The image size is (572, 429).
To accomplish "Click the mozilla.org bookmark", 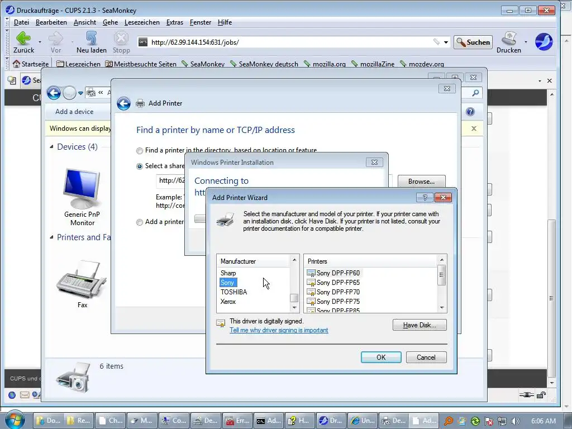I will click(325, 64).
